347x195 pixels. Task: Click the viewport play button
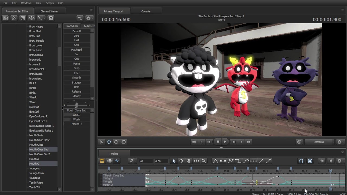click(225, 142)
